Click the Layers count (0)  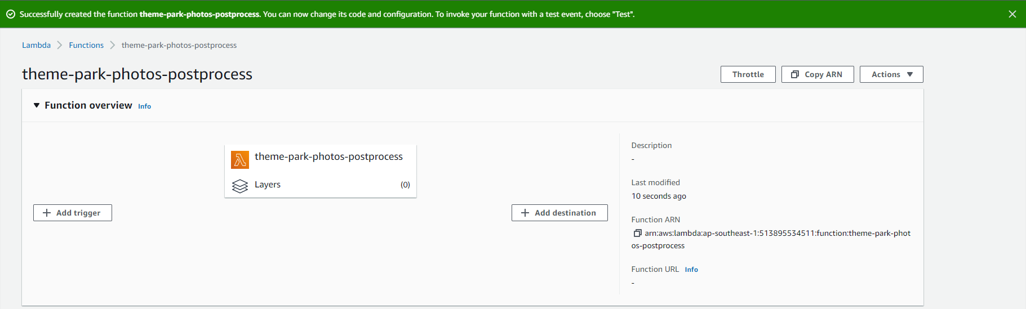pos(405,185)
